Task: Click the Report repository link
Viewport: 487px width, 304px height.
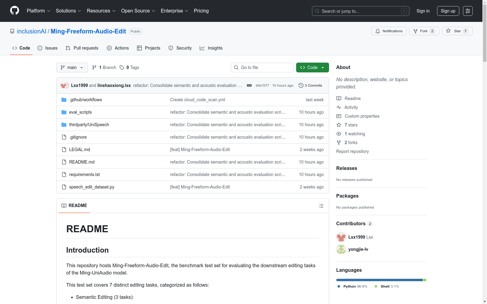Action: click(x=352, y=151)
